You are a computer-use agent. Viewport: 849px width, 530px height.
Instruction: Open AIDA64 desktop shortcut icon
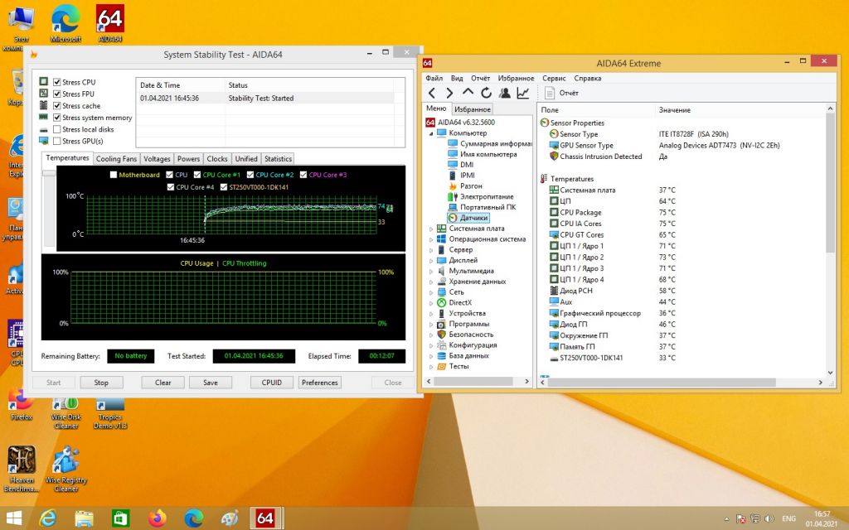(x=110, y=24)
